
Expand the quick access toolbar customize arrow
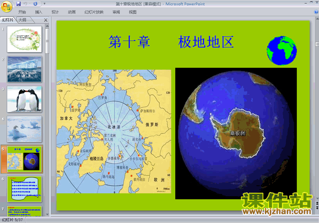[x=44, y=4]
